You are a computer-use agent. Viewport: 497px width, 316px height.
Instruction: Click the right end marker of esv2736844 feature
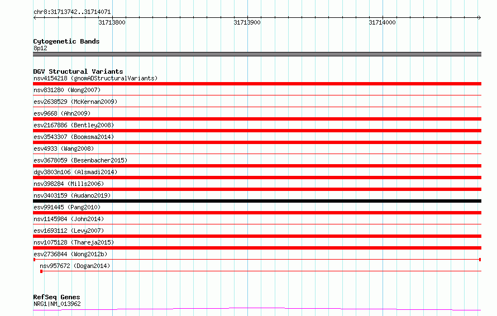480,260
